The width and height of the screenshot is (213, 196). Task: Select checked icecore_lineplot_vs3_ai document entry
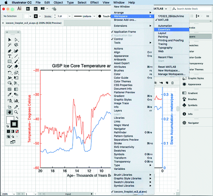click(133, 192)
